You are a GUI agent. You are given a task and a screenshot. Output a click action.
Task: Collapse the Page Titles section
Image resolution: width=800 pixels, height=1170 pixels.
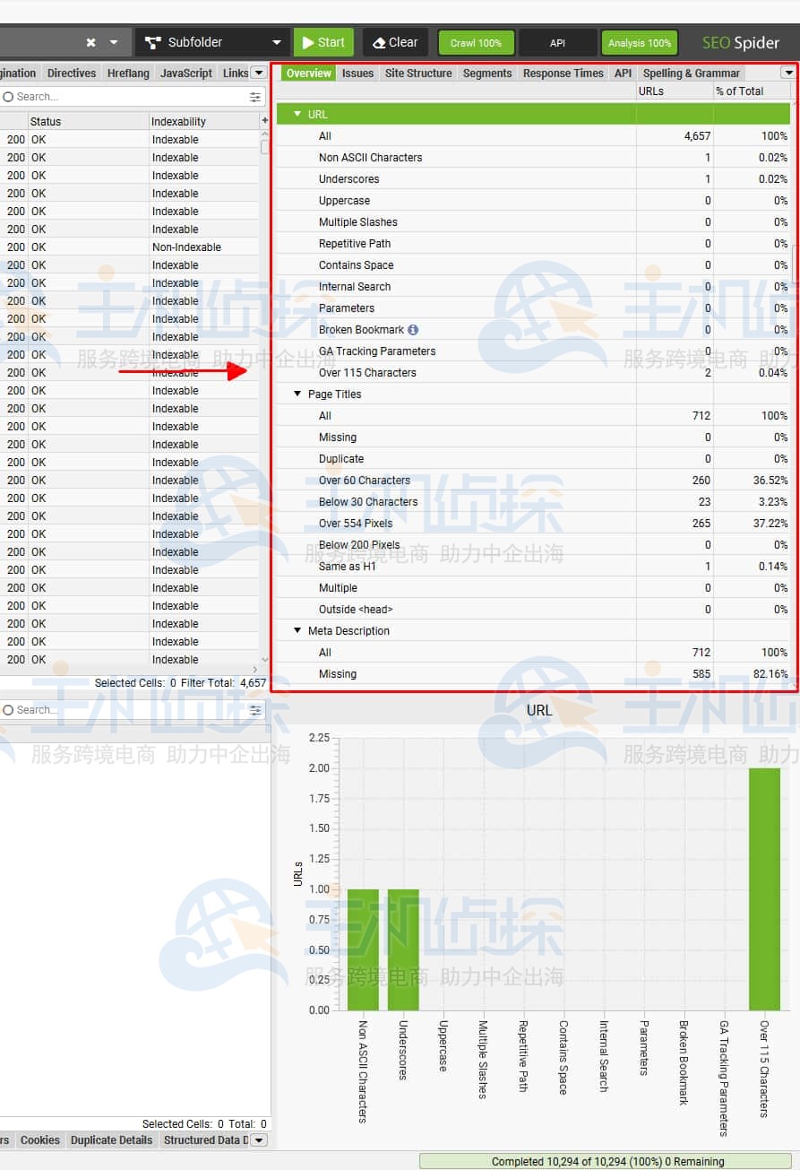pos(297,394)
